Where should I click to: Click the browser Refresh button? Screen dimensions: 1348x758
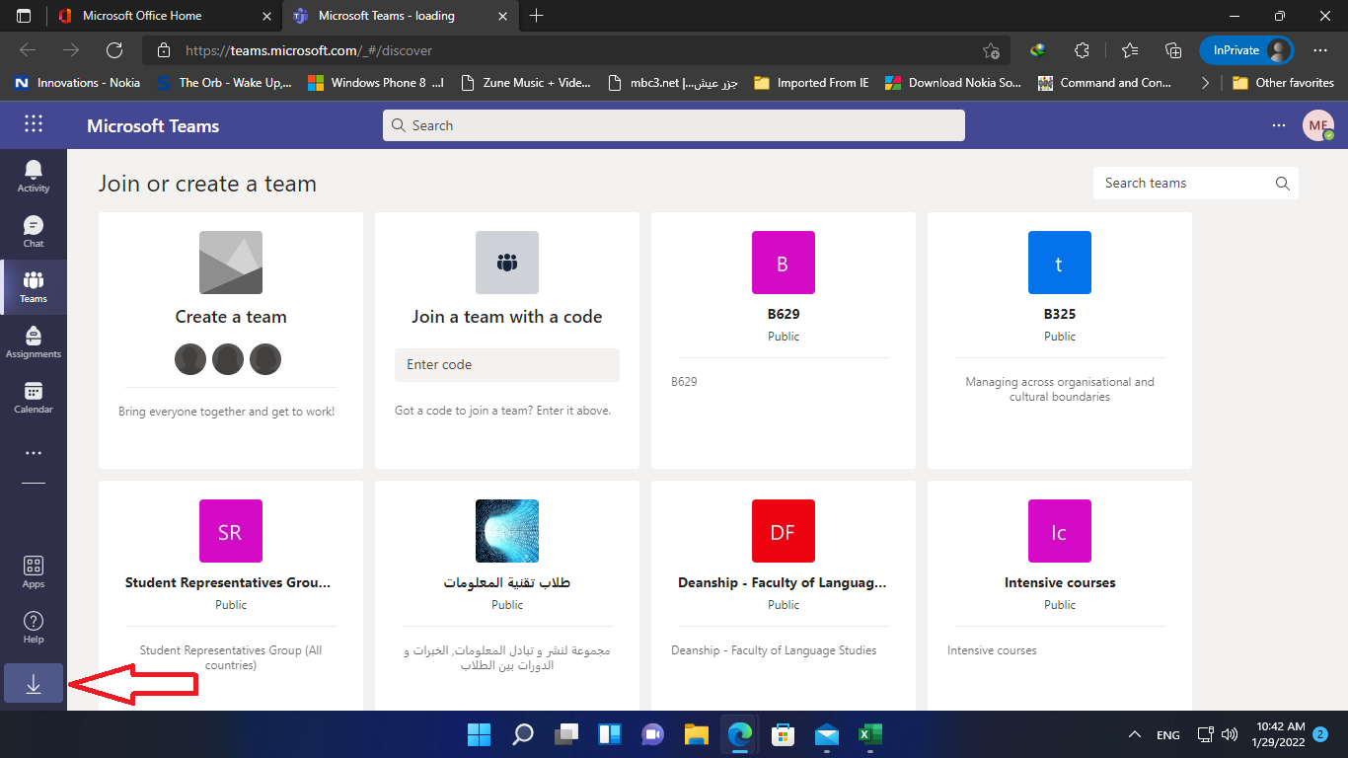click(x=114, y=50)
